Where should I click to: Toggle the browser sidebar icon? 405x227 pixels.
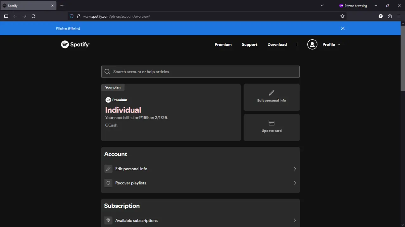(6, 16)
